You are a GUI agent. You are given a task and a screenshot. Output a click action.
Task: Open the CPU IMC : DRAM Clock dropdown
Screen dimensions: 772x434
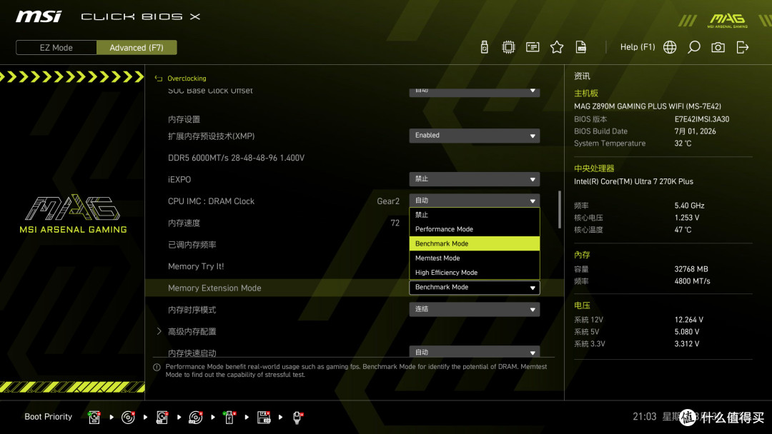point(474,201)
